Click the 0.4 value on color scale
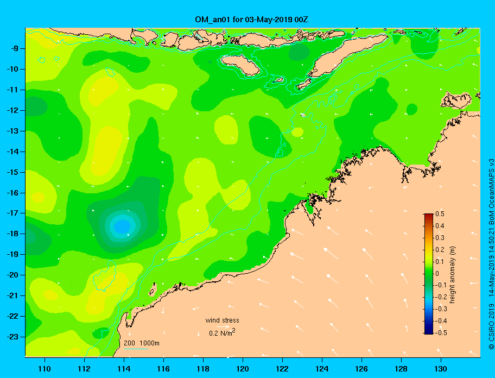Viewport: 495px width, 378px height. coord(440,226)
